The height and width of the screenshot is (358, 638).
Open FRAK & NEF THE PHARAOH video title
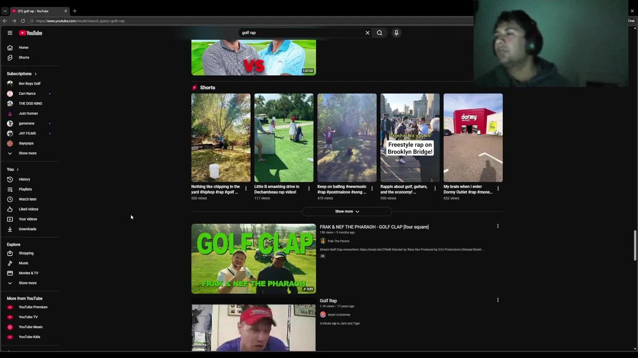click(x=374, y=227)
